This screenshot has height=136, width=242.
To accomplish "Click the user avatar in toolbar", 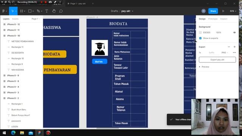I will pyautogui.click(x=203, y=11).
